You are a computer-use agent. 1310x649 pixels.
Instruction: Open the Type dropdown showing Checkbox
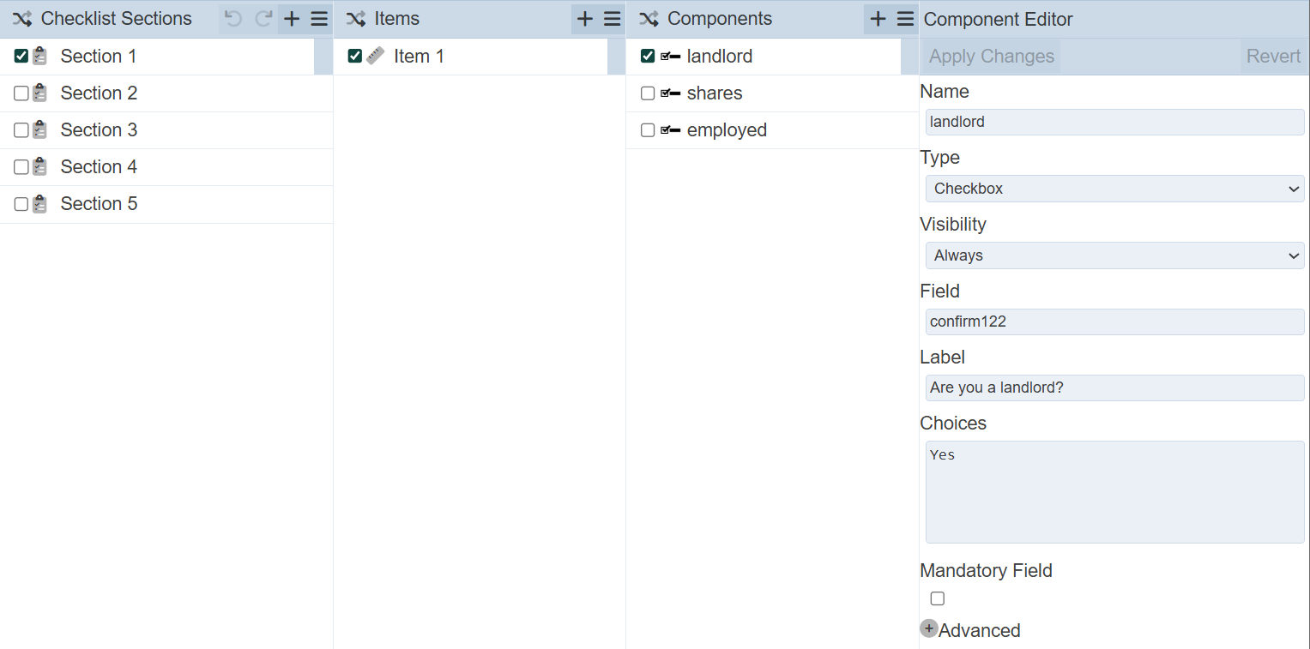point(1114,189)
